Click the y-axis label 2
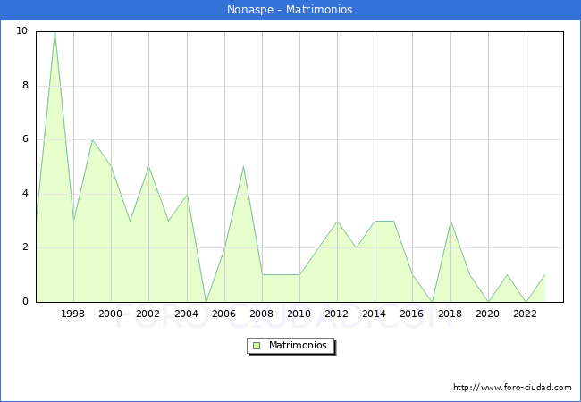The image size is (581, 402). [25, 247]
